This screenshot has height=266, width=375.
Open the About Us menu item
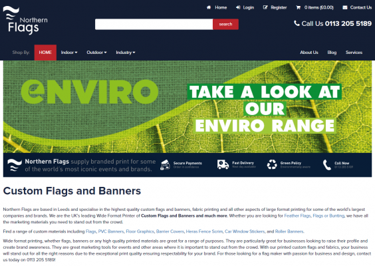click(309, 53)
